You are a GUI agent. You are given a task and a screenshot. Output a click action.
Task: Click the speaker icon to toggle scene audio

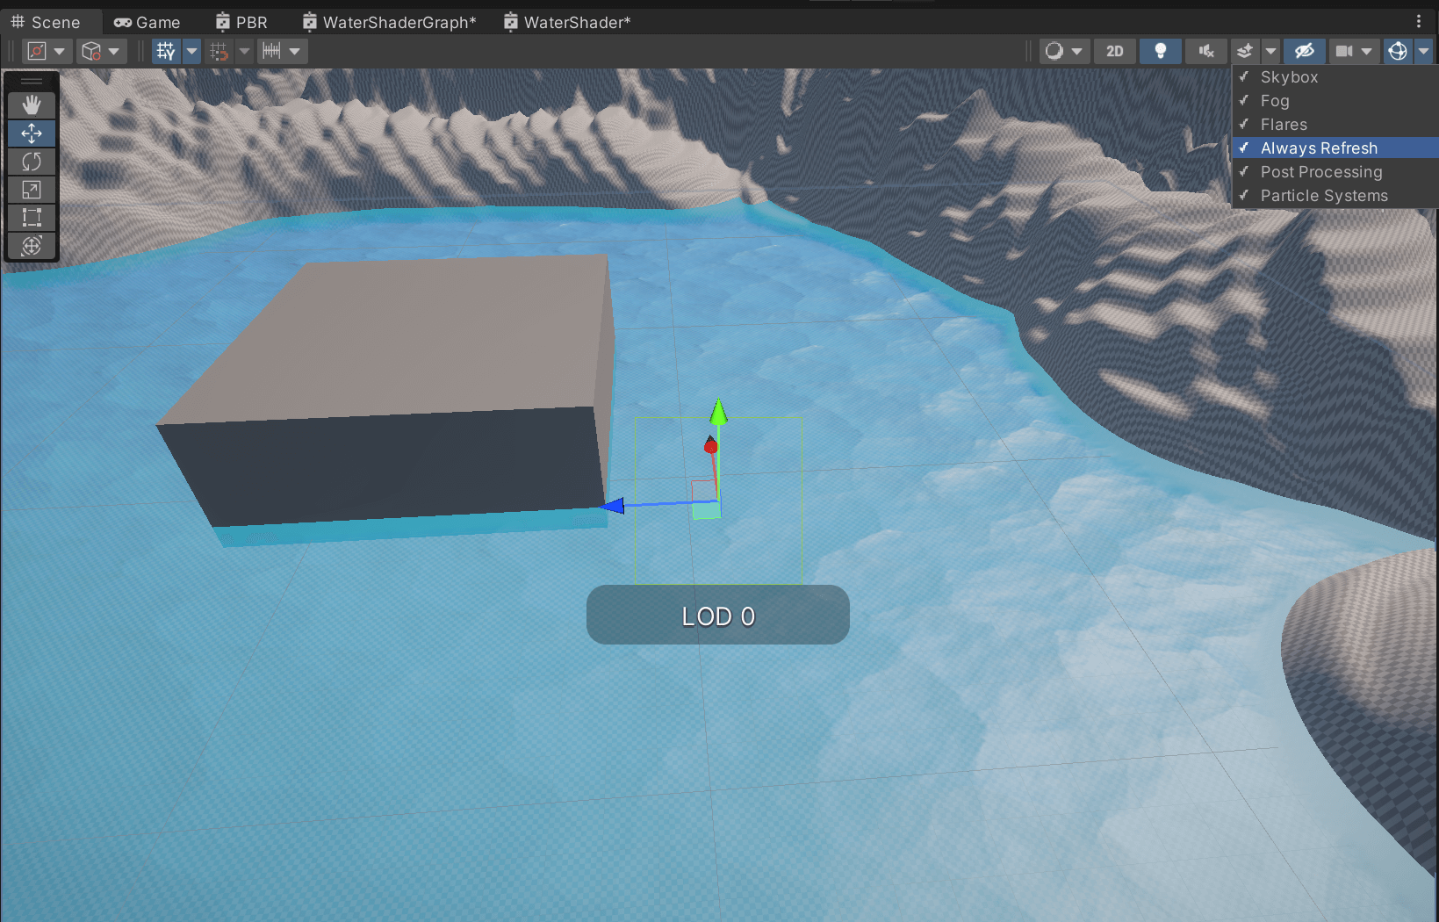point(1206,51)
